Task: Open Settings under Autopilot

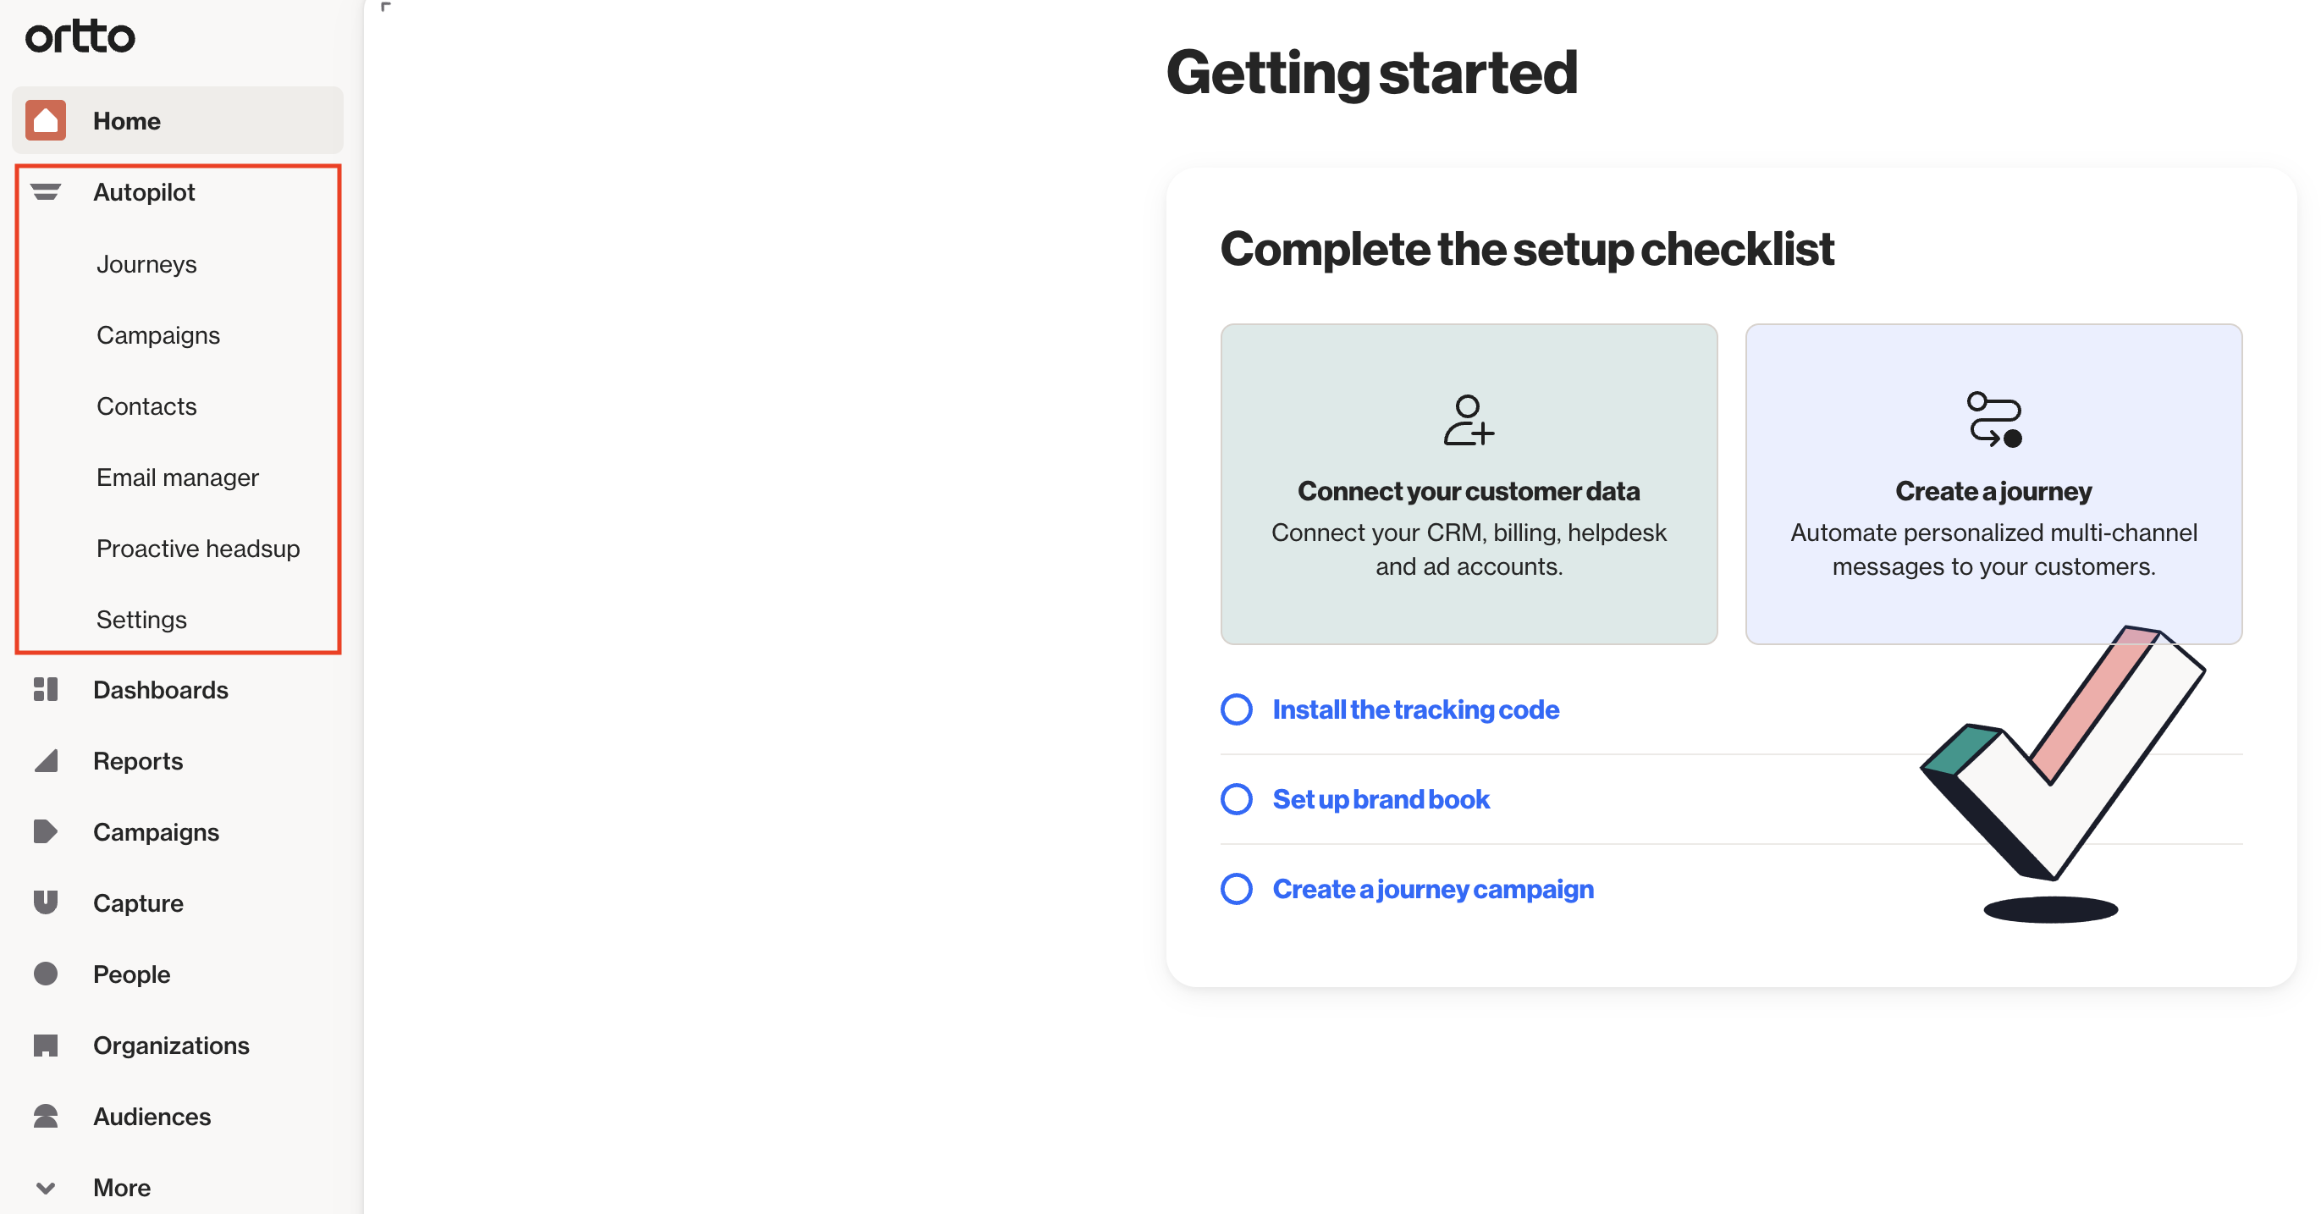Action: click(141, 620)
